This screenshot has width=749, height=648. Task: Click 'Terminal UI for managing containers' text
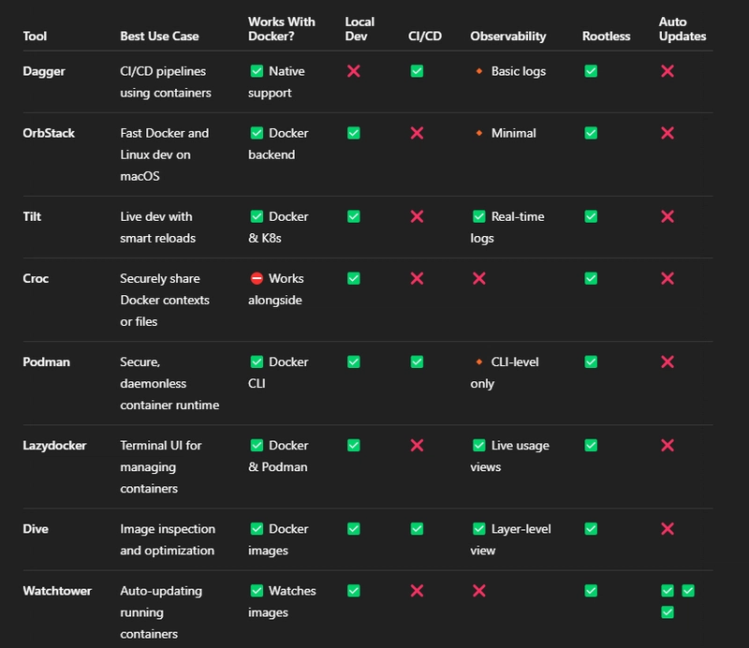(x=161, y=467)
